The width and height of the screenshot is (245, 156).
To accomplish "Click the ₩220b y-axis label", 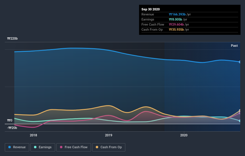I will point(12,38).
